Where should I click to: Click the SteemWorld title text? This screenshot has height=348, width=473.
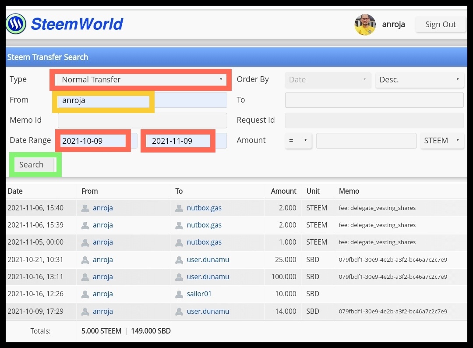coord(77,24)
